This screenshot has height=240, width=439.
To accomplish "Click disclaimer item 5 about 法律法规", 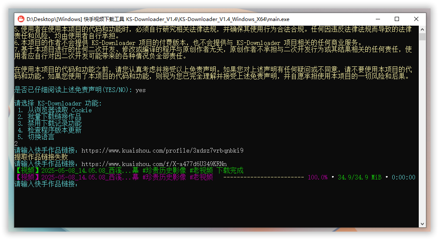I will [x=213, y=33].
